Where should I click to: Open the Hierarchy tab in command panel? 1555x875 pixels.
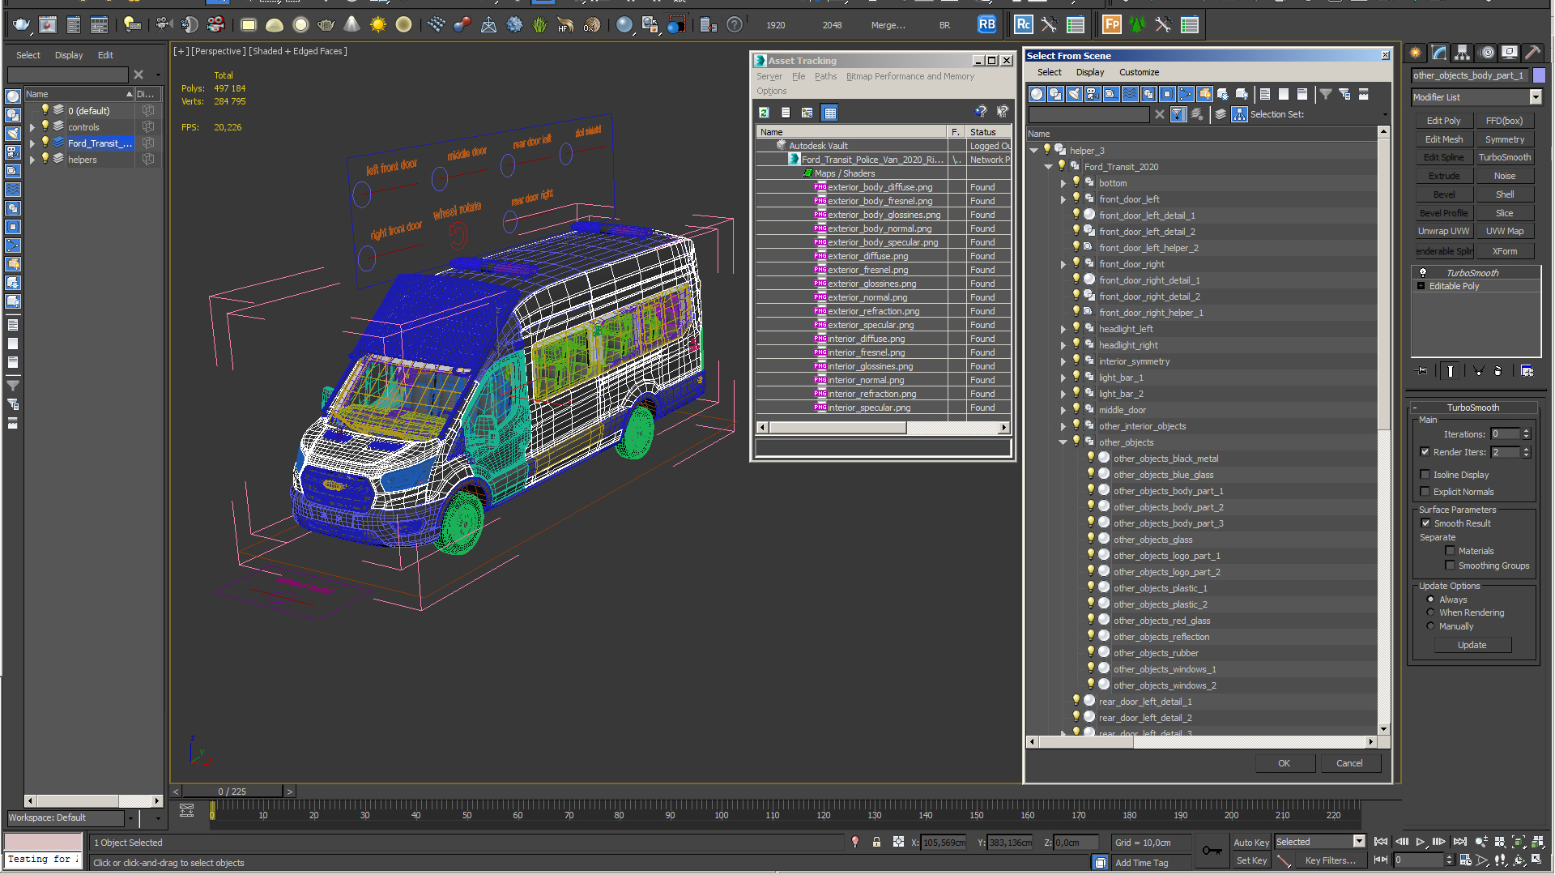[1463, 53]
